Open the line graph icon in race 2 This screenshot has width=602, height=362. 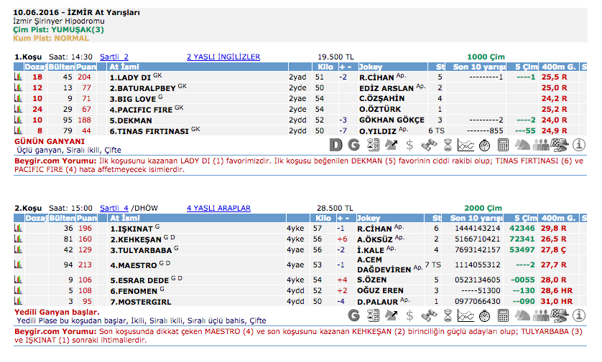click(x=466, y=315)
